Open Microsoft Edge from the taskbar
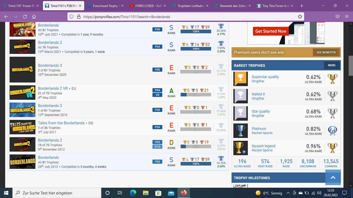 (x=133, y=193)
